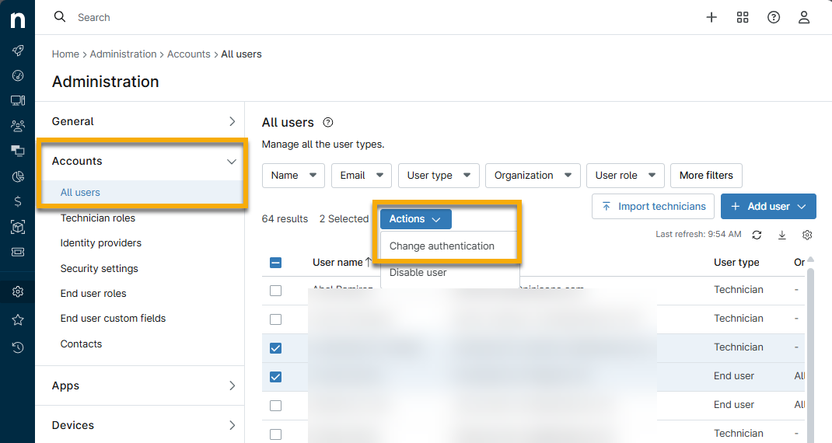The height and width of the screenshot is (443, 832).
Task: Open the dollar sign Finance icon
Action: (18, 201)
